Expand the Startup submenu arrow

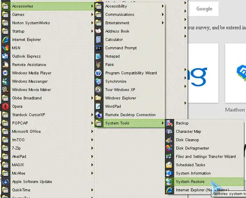click(x=92, y=31)
